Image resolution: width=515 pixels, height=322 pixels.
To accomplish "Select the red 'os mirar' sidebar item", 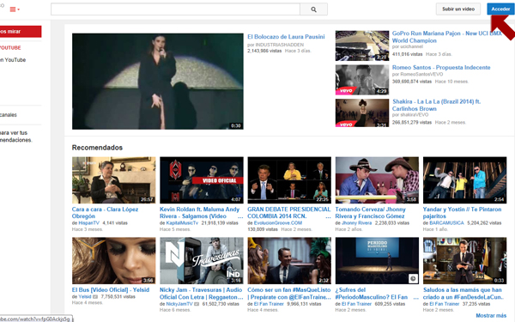I will [x=21, y=32].
